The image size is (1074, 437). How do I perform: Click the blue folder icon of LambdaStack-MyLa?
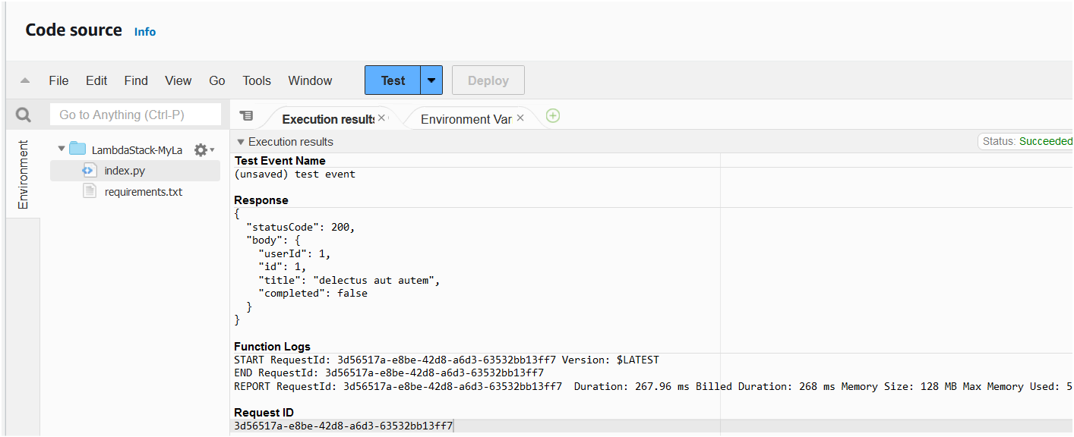point(76,149)
